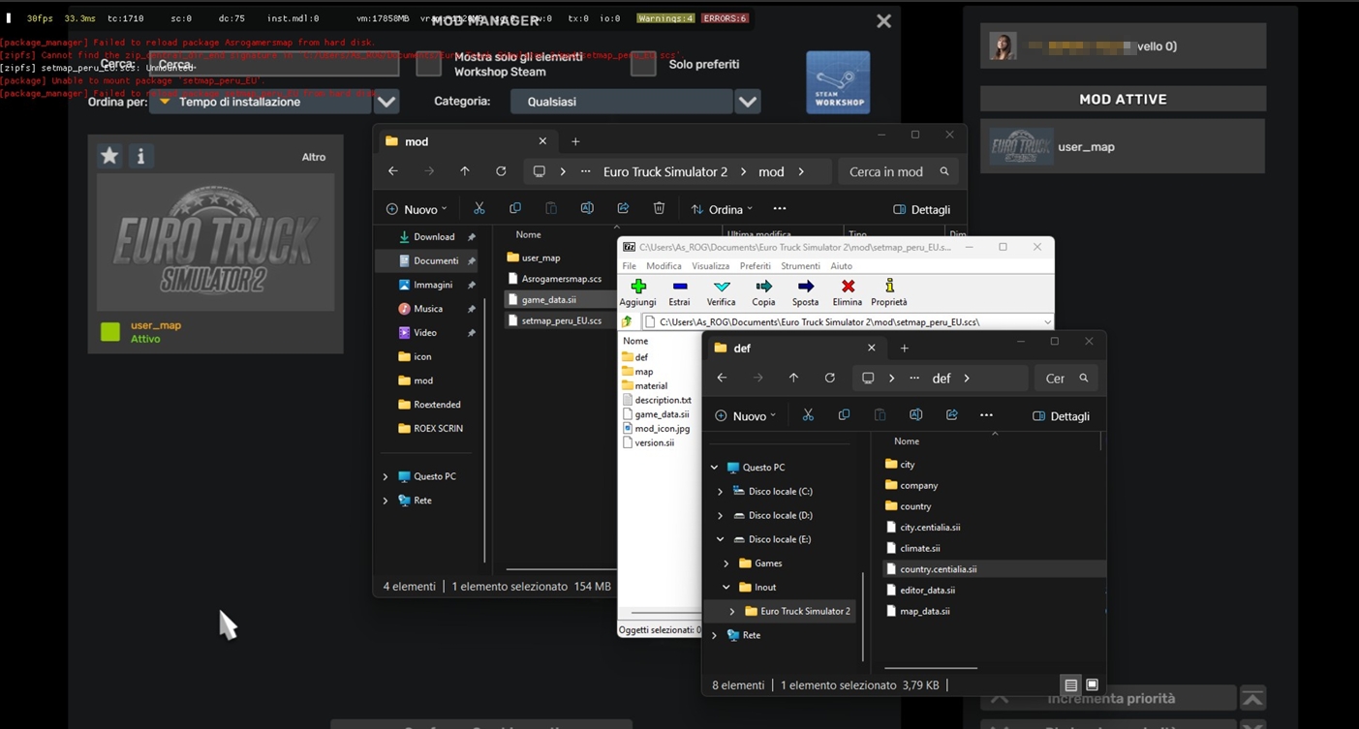Image resolution: width=1359 pixels, height=729 pixels.
Task: Click Cerca field in Mod Manager
Action: point(276,65)
